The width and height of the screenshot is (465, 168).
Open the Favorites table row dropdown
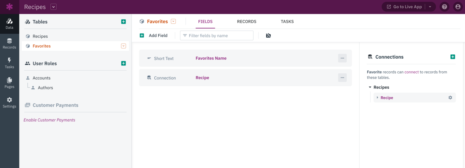click(123, 46)
